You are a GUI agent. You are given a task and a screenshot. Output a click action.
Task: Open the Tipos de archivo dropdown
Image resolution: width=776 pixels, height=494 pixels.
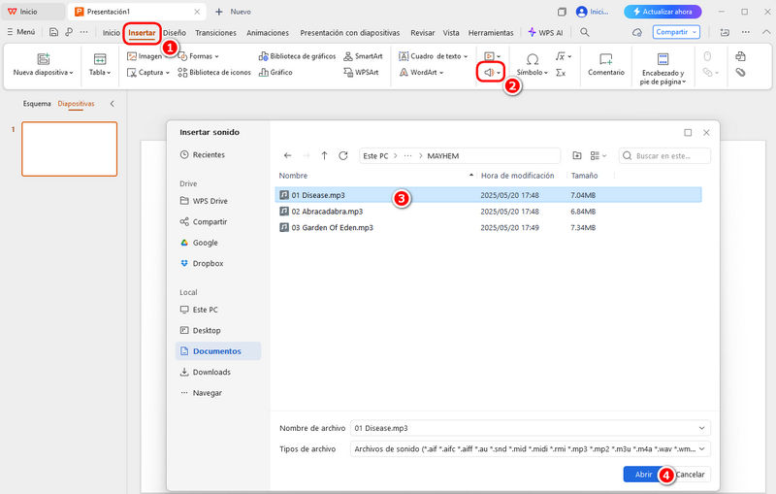point(702,449)
